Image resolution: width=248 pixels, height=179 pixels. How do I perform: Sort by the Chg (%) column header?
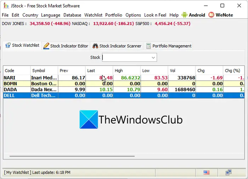click(x=234, y=71)
